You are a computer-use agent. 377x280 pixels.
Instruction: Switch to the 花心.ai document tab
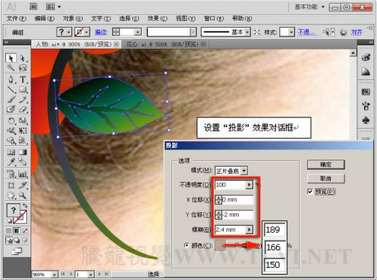(x=162, y=44)
